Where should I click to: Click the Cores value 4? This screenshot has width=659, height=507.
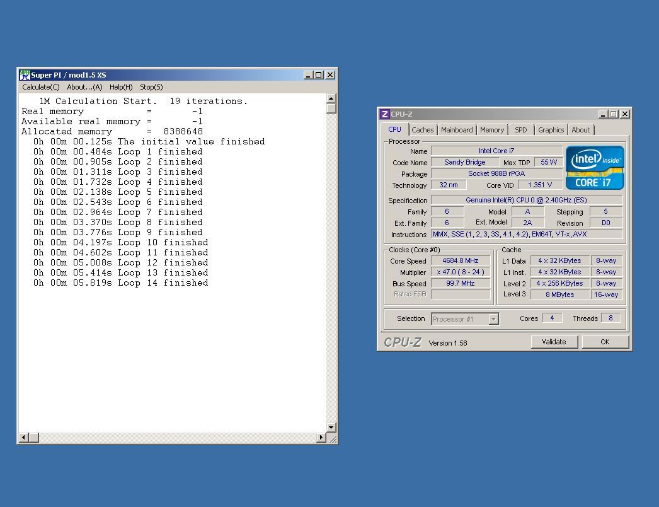[552, 318]
